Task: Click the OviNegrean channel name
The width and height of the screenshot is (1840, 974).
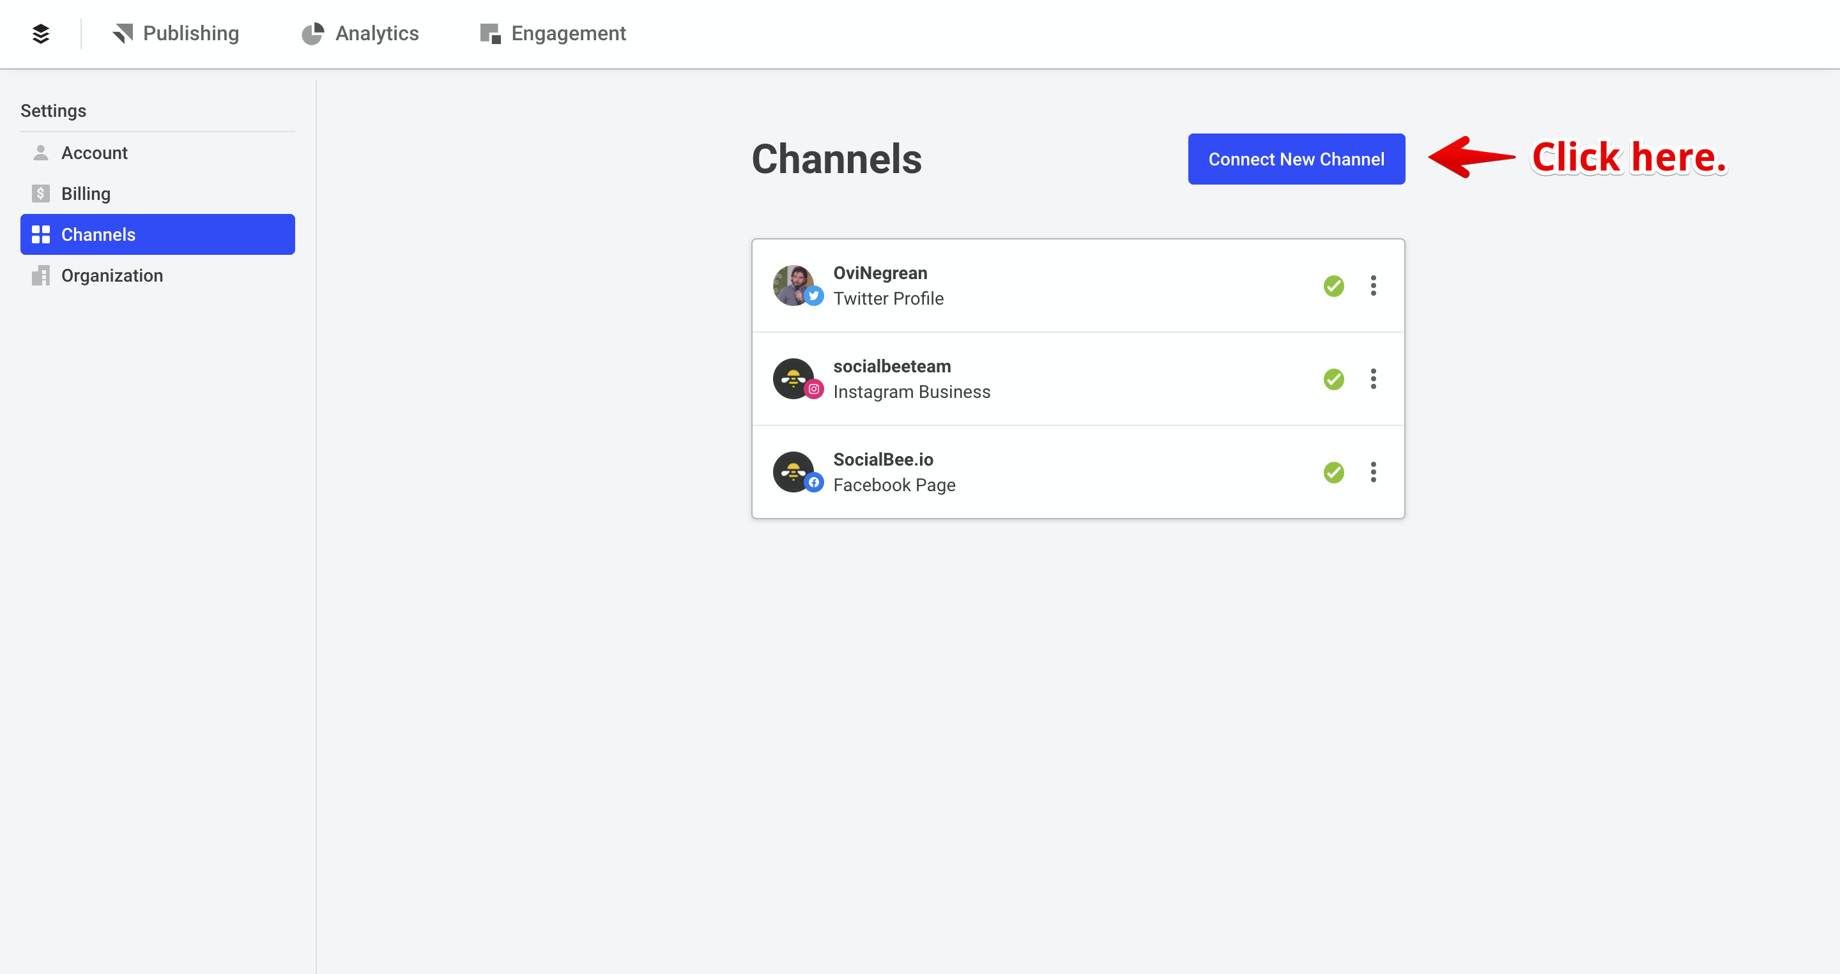Action: click(880, 273)
